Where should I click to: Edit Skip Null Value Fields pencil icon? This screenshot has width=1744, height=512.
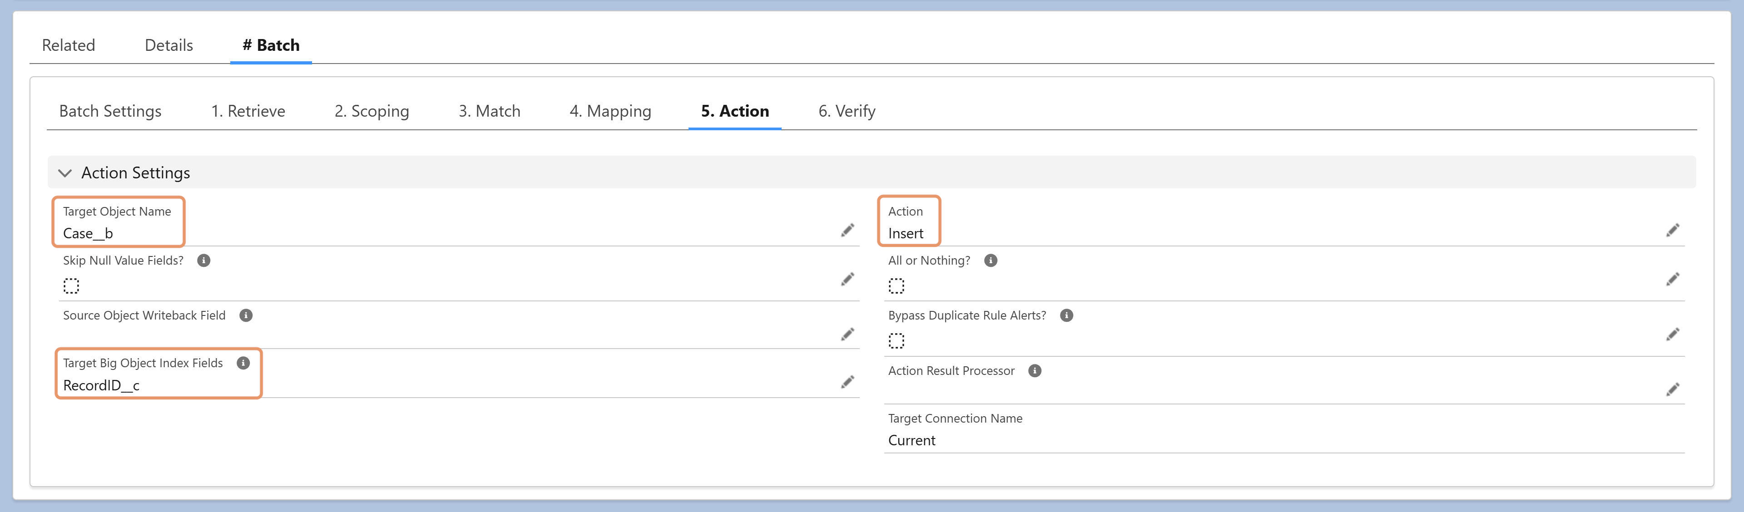point(847,279)
